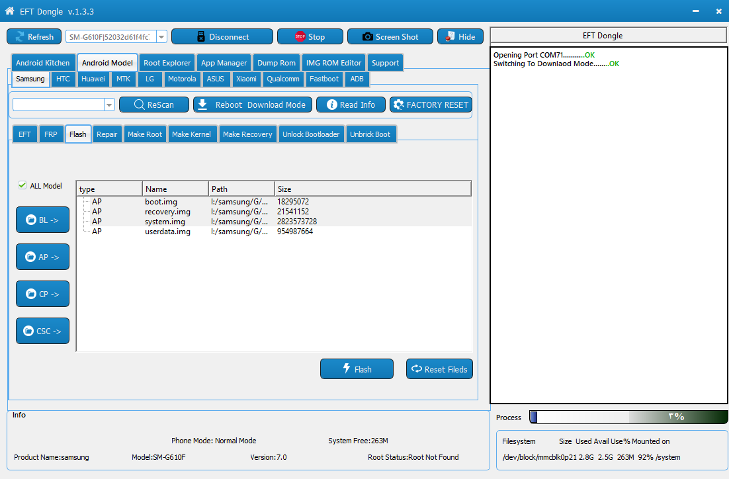Image resolution: width=729 pixels, height=479 pixels.
Task: Click the Screen Shot camera icon
Action: pyautogui.click(x=368, y=37)
